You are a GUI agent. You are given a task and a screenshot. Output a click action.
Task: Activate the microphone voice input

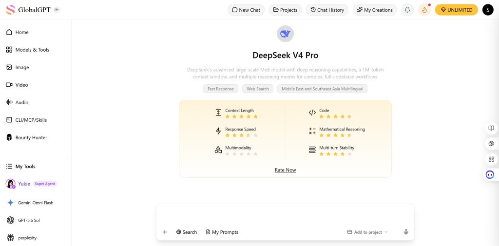tap(406, 232)
